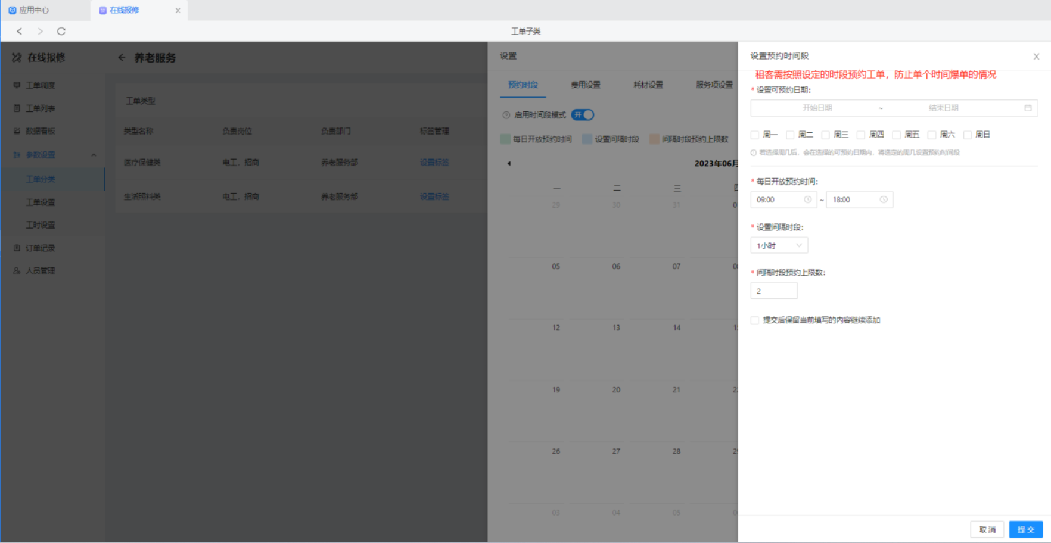Open the 开始日期 date picker field
The width and height of the screenshot is (1051, 543).
pyautogui.click(x=817, y=108)
